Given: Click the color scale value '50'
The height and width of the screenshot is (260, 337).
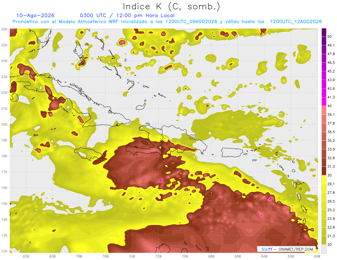Looking at the screenshot, I should click(330, 37).
